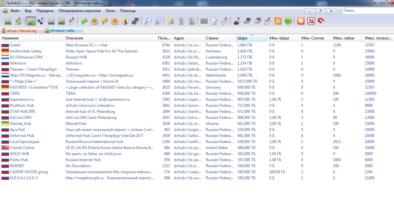Screen dimensions: 394x204
Task: Click the green double-arrow download queue icon
Action: (84, 21)
